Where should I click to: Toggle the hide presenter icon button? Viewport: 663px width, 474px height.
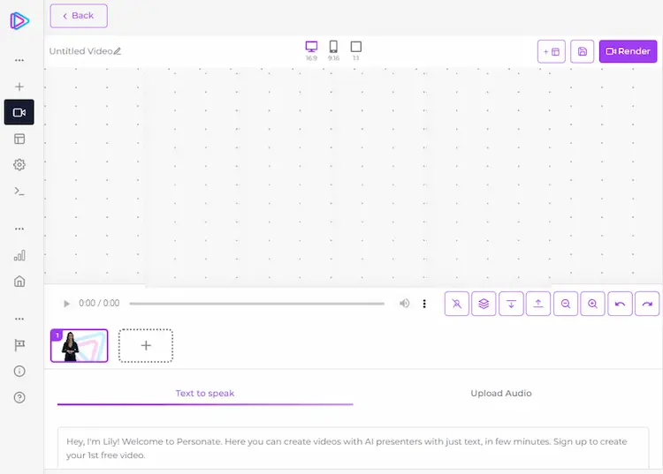tap(457, 304)
